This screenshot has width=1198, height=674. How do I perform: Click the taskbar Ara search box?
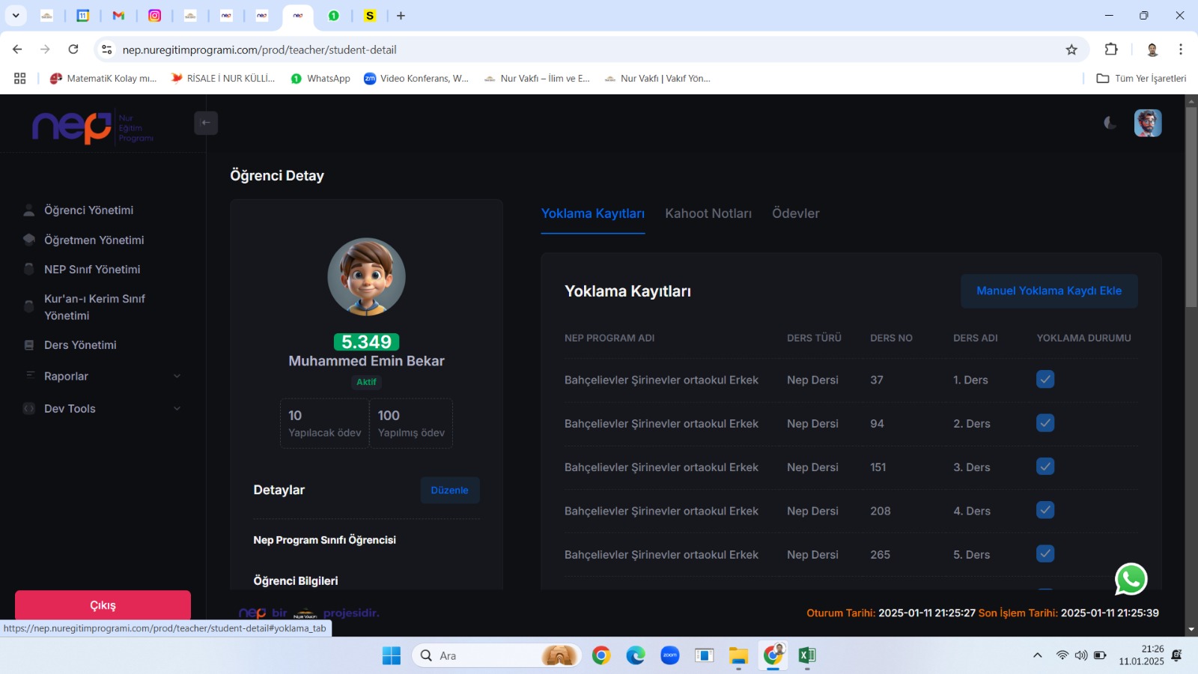(x=497, y=655)
